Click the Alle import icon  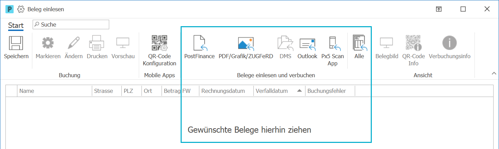point(359,43)
